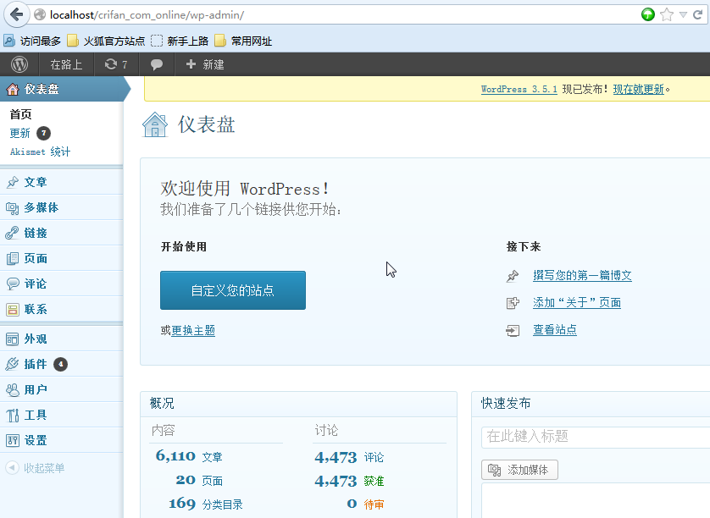The width and height of the screenshot is (710, 518).
Task: Click the plug icon beside 插件
Action: 12,364
